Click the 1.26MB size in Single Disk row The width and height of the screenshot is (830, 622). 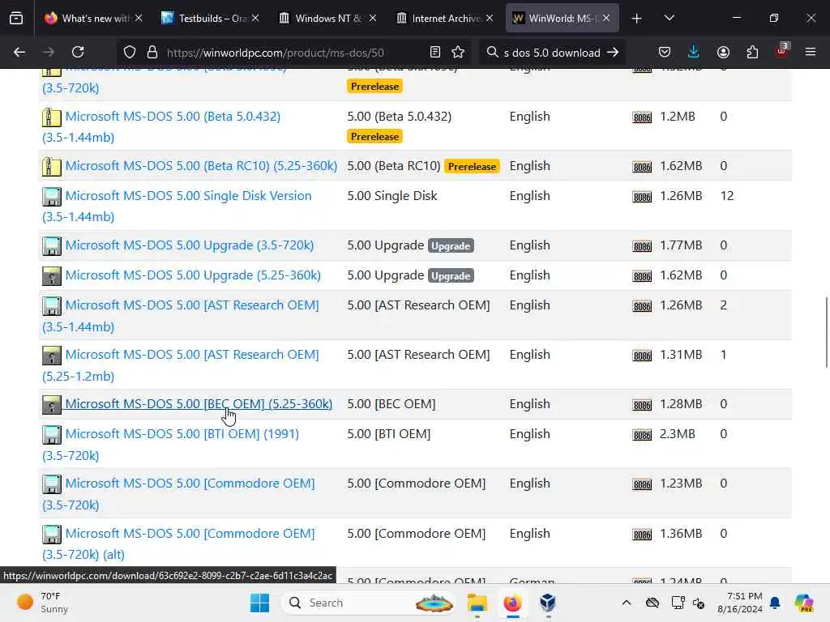pos(681,196)
